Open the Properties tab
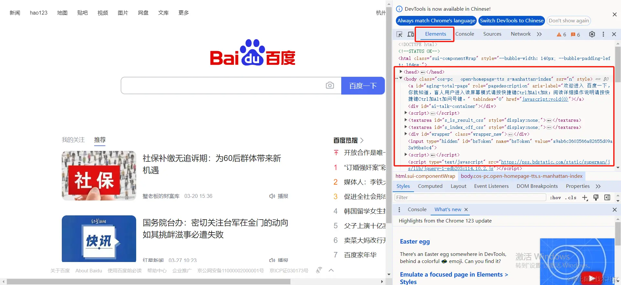This screenshot has height=285, width=621. [x=578, y=186]
